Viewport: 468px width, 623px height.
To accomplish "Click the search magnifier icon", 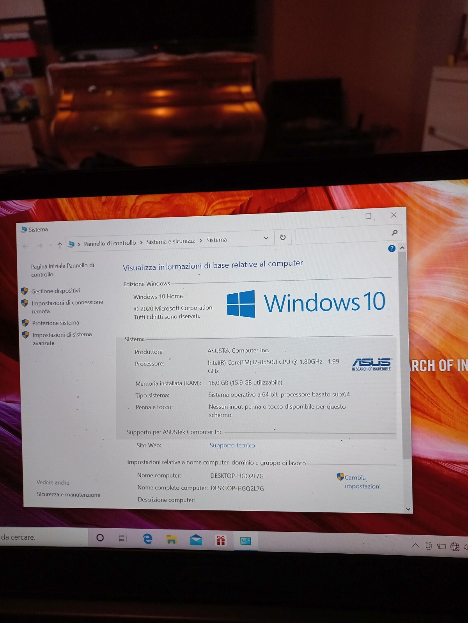I will tap(394, 233).
